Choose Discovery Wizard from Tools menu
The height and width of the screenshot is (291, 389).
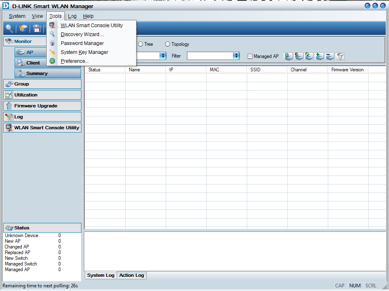(91, 34)
